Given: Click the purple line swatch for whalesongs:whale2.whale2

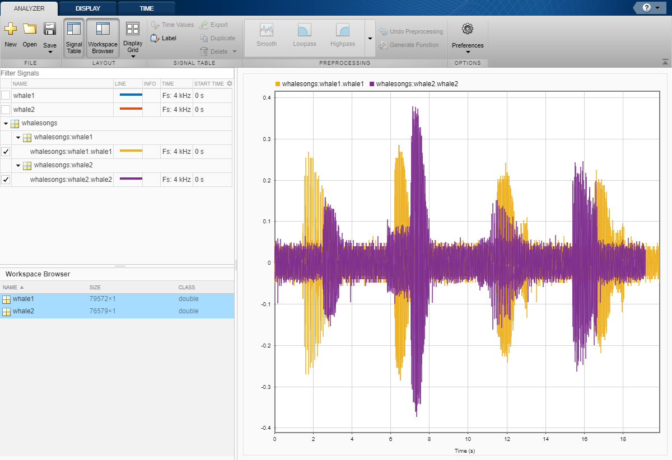Looking at the screenshot, I should pyautogui.click(x=131, y=179).
